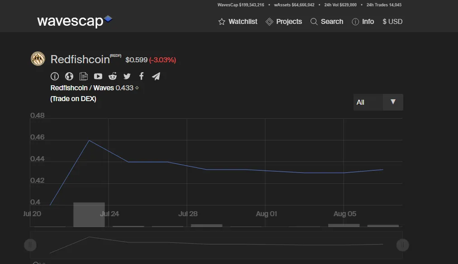Click the Jul 24 axis label
This screenshot has width=458, height=264.
(x=109, y=213)
